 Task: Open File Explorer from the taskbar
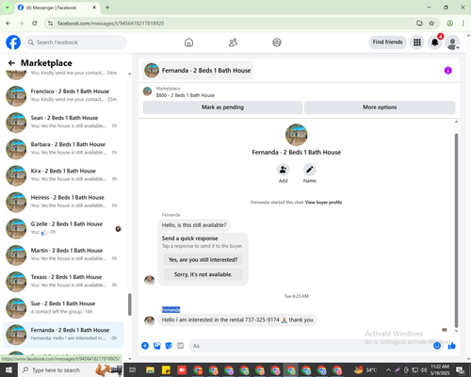pyautogui.click(x=150, y=369)
